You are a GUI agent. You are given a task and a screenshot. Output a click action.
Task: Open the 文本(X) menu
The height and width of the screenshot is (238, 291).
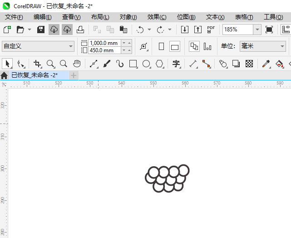click(215, 17)
